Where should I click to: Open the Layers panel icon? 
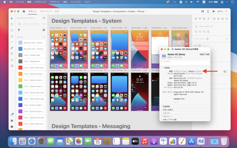(12, 121)
